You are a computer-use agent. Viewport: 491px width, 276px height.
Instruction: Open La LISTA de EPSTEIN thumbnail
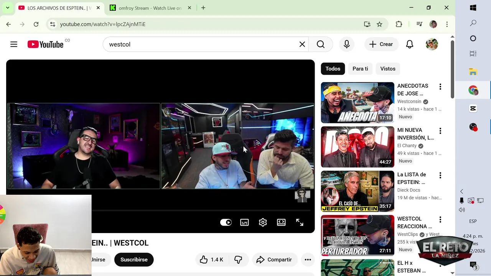point(358,191)
